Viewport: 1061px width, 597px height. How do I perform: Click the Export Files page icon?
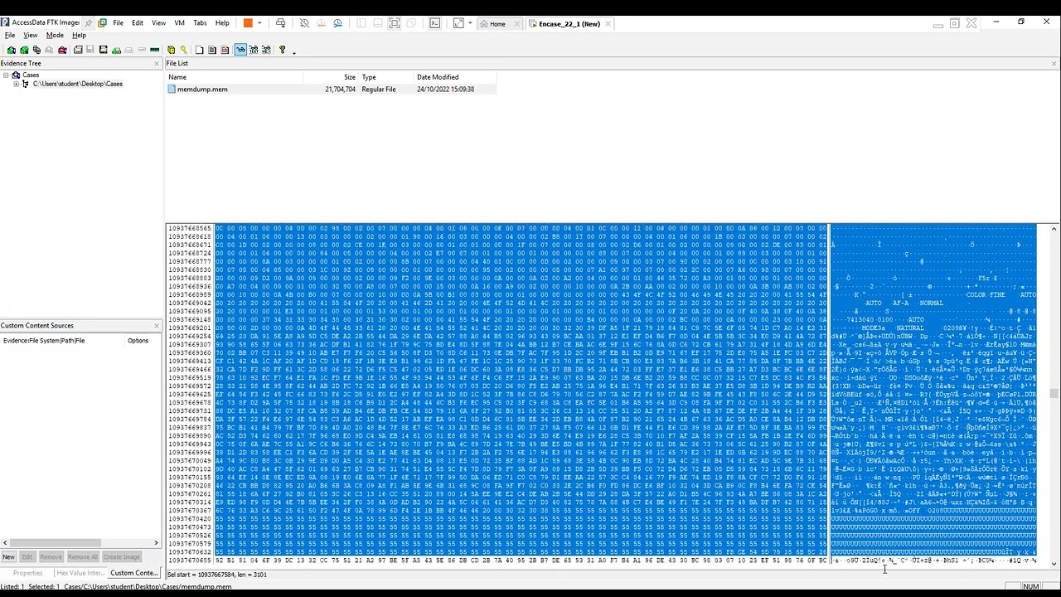[x=199, y=50]
